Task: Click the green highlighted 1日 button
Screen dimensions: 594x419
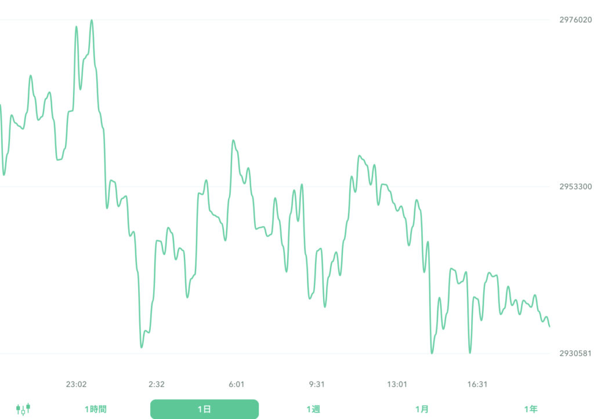Action: [x=204, y=409]
